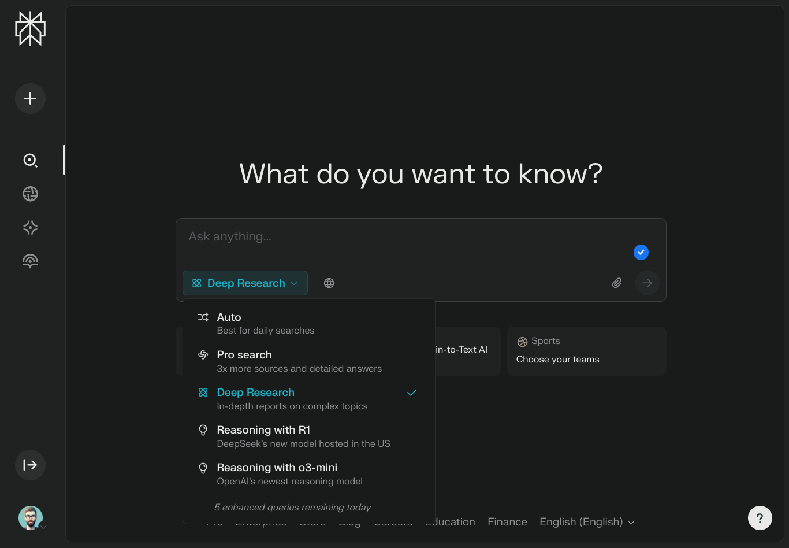This screenshot has height=548, width=789.
Task: Start a new thread with plus button
Action: coord(30,98)
